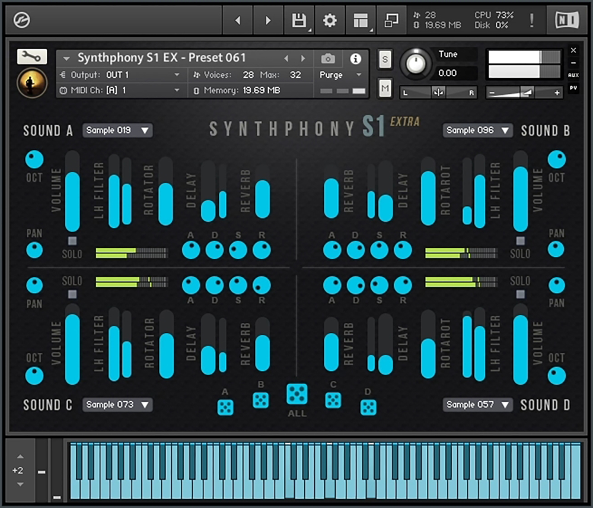Toggle the AUX sends button
The image size is (593, 508).
pyautogui.click(x=573, y=75)
